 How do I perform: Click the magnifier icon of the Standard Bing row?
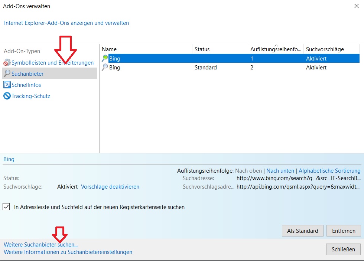pos(105,67)
